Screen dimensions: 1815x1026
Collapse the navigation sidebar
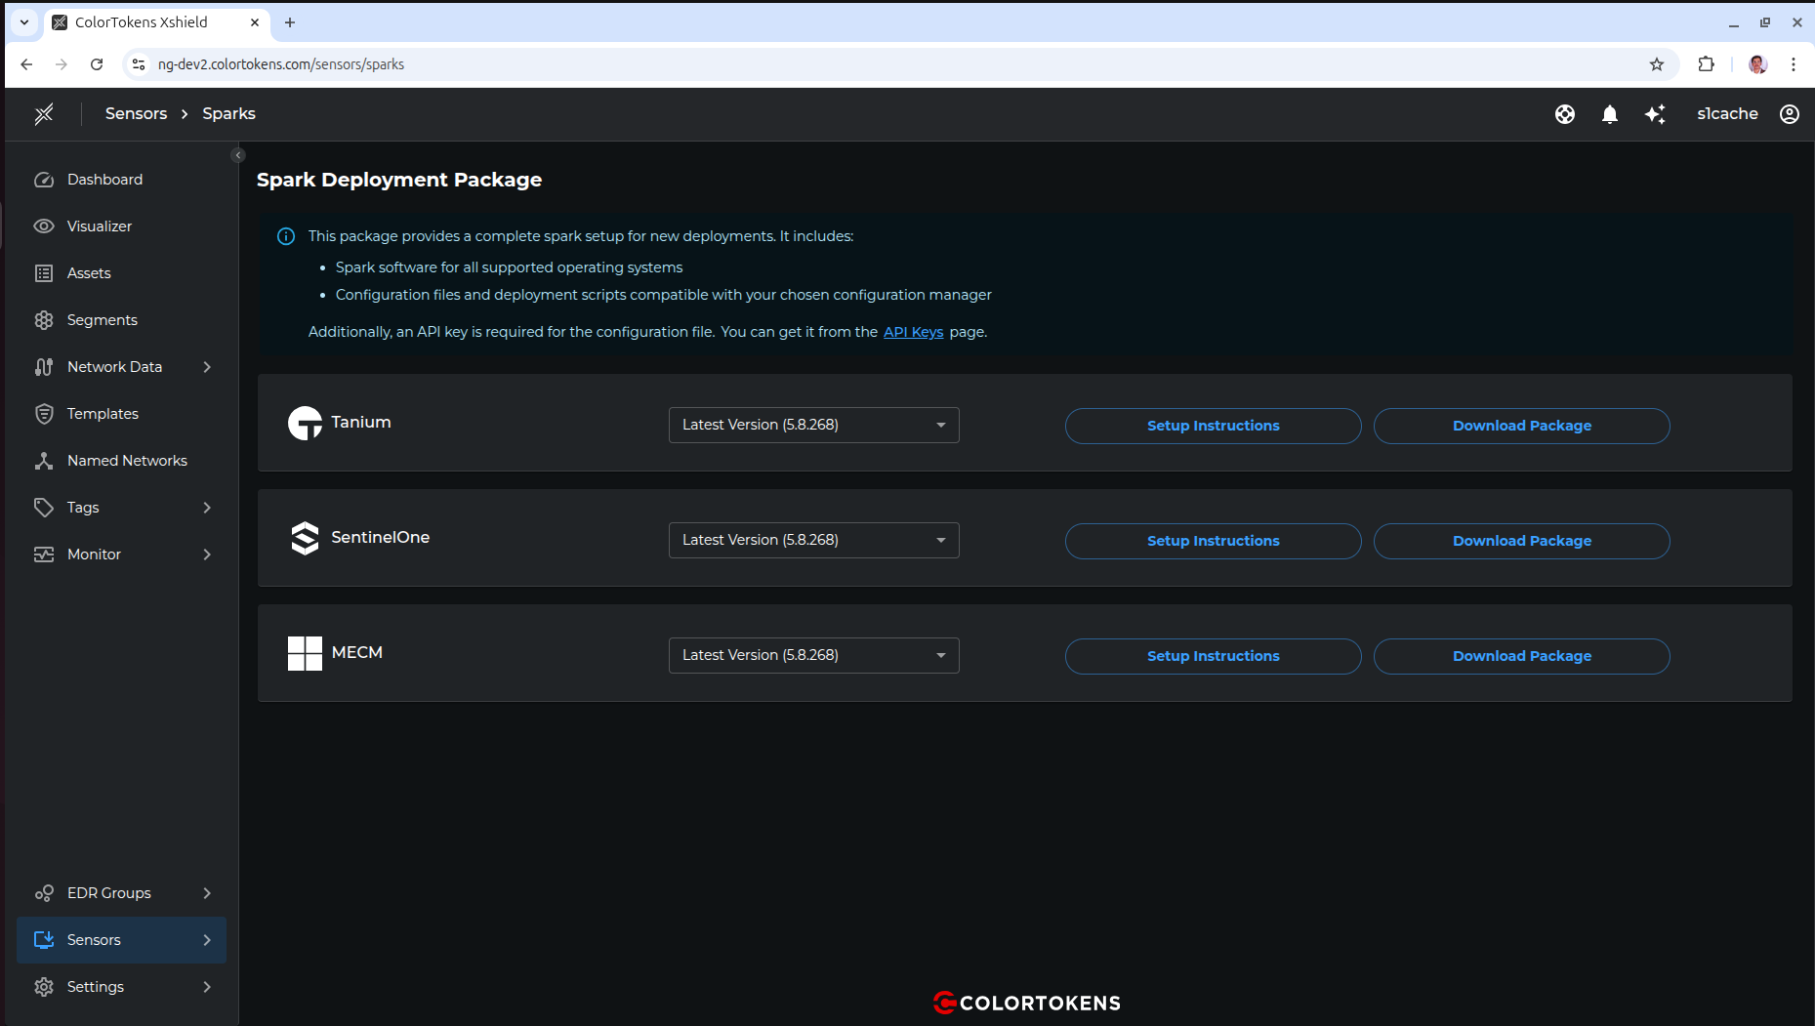[x=238, y=154]
